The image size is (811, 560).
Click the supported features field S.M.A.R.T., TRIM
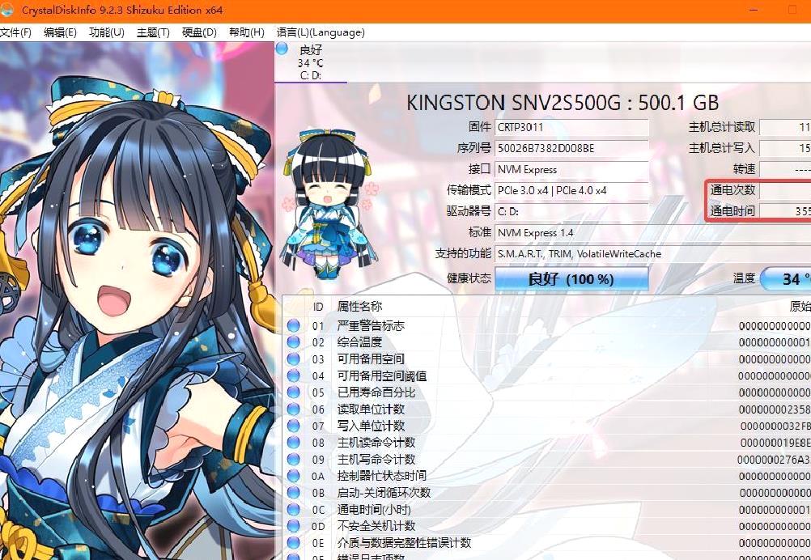652,254
